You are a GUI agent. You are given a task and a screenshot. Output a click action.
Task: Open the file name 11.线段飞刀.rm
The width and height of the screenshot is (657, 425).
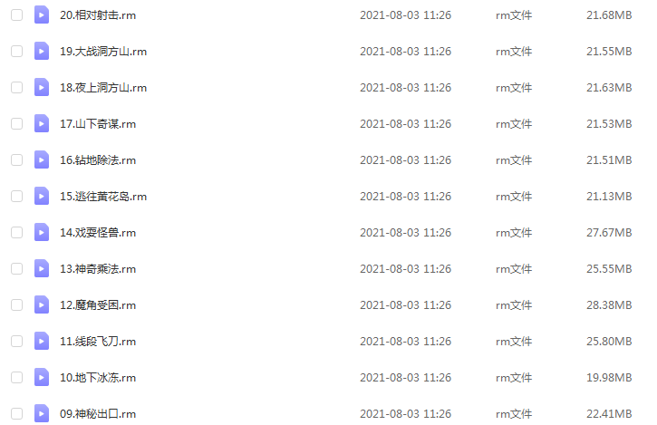point(98,341)
